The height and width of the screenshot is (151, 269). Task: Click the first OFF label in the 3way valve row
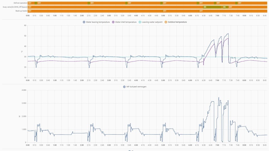coord(30,7)
